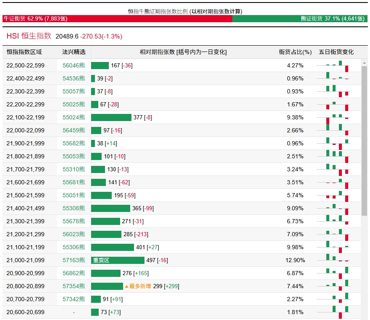The height and width of the screenshot is (320, 370).
Task: Open the 57354熊 certificate link
Action: click(x=73, y=286)
